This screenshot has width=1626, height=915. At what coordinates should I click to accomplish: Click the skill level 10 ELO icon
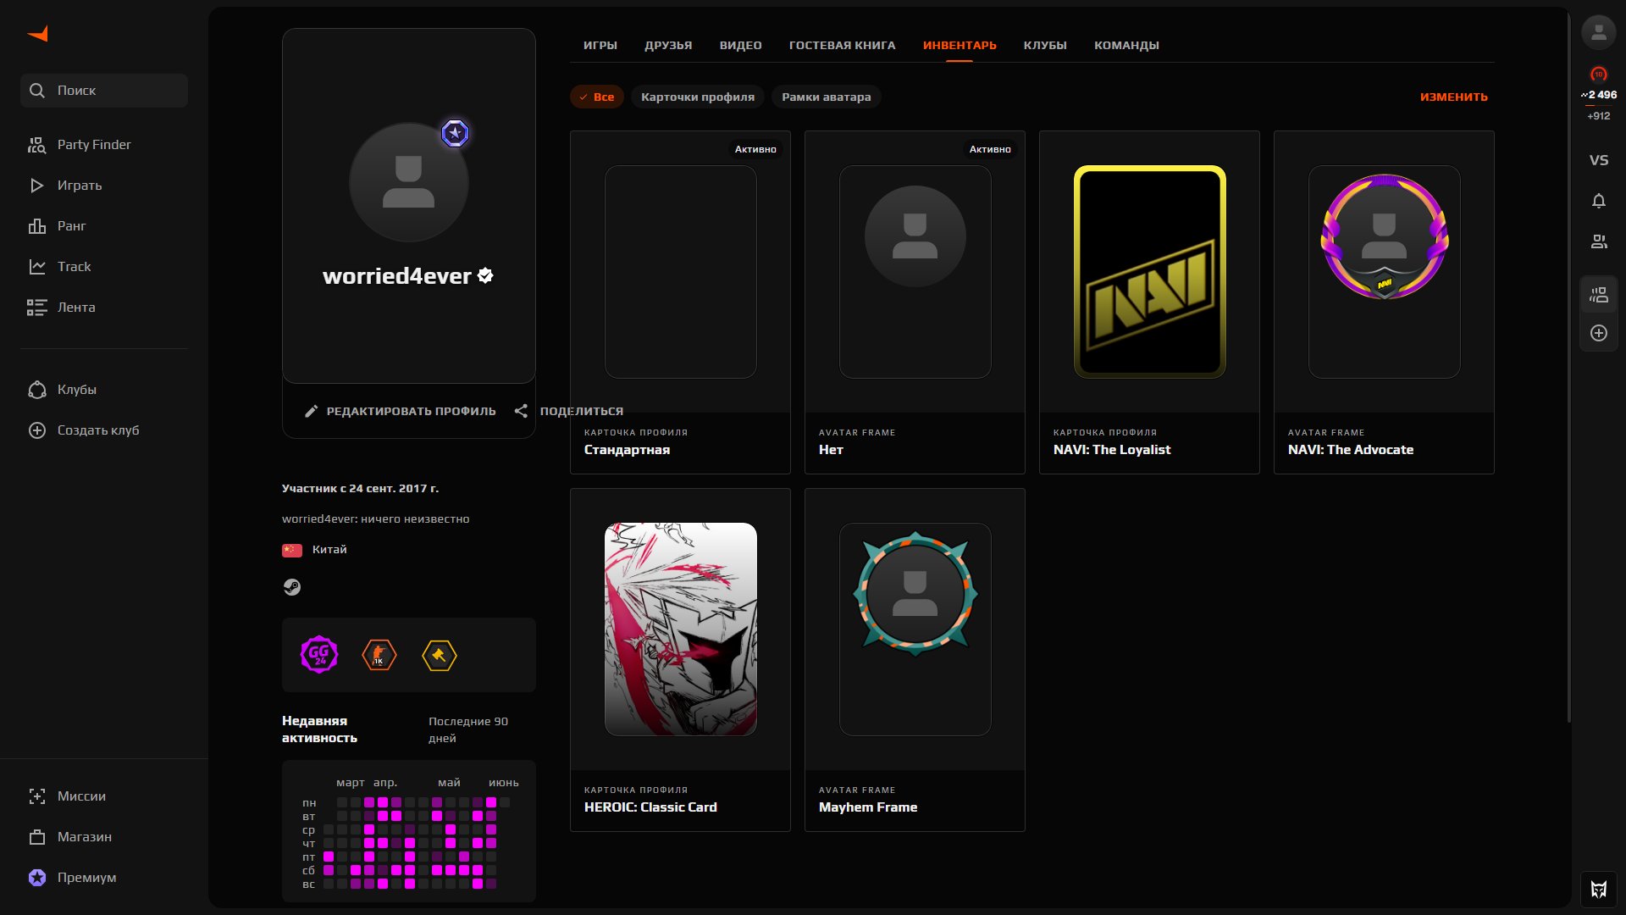[x=1599, y=75]
